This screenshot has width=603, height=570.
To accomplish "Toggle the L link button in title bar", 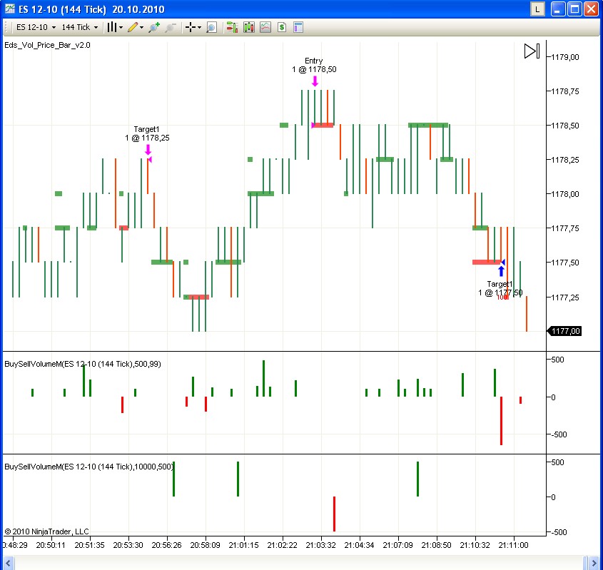I will click(537, 9).
